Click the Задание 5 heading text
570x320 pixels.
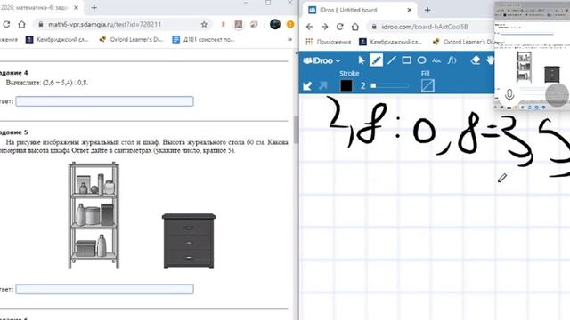pyautogui.click(x=13, y=132)
